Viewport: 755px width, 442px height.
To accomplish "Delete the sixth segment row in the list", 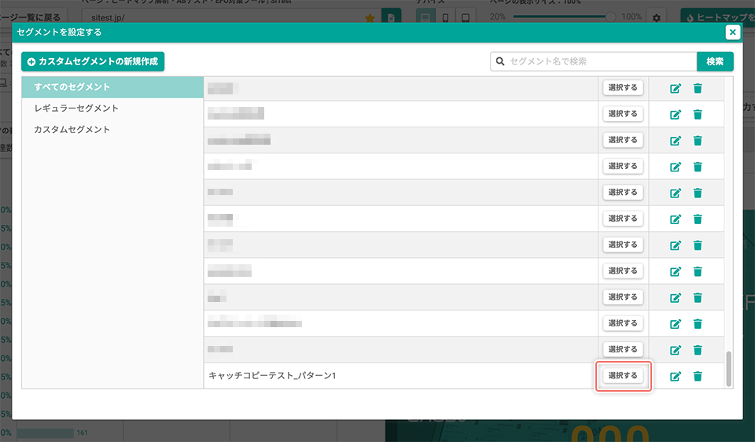I will point(698,219).
